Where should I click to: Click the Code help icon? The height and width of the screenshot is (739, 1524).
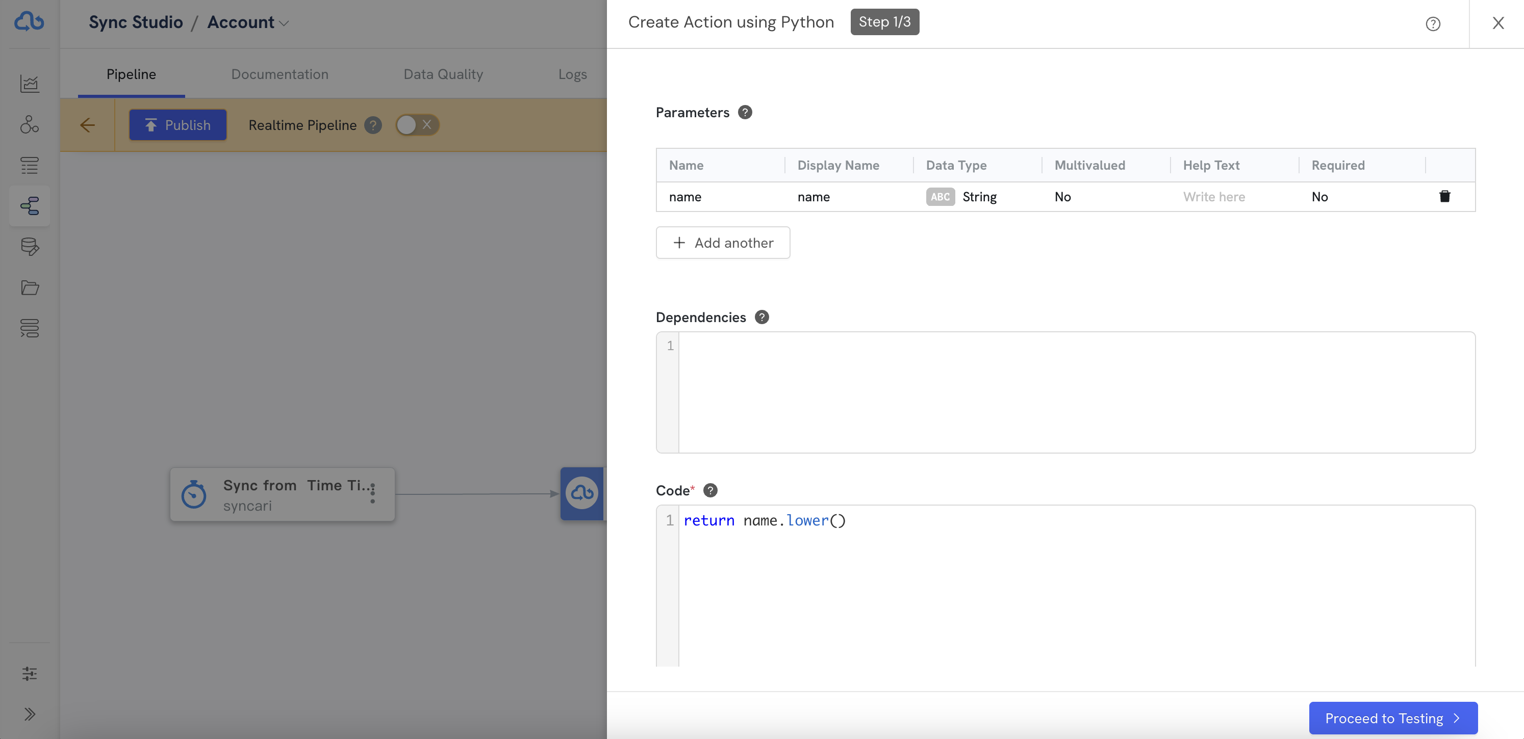point(710,490)
